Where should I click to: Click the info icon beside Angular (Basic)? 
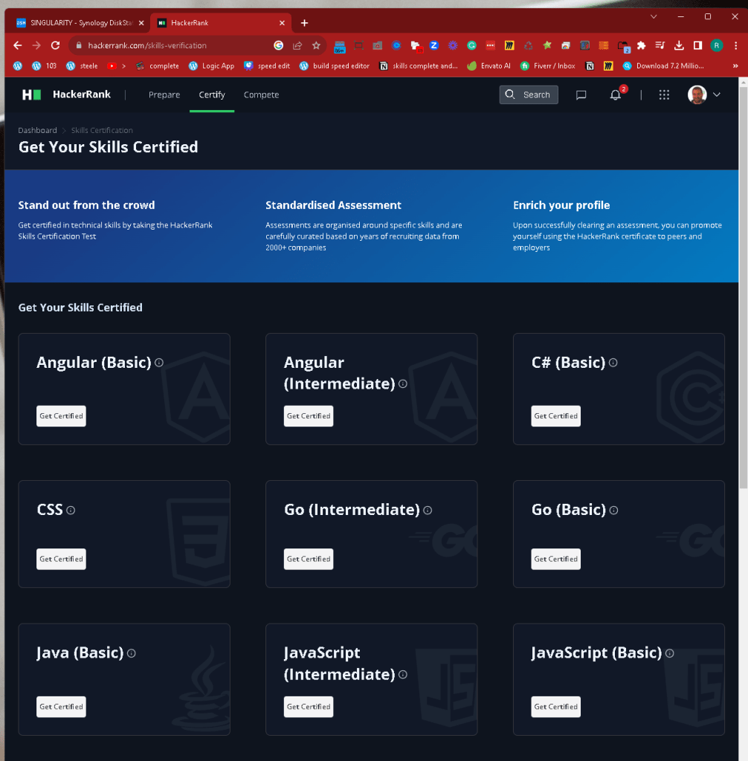pyautogui.click(x=159, y=363)
